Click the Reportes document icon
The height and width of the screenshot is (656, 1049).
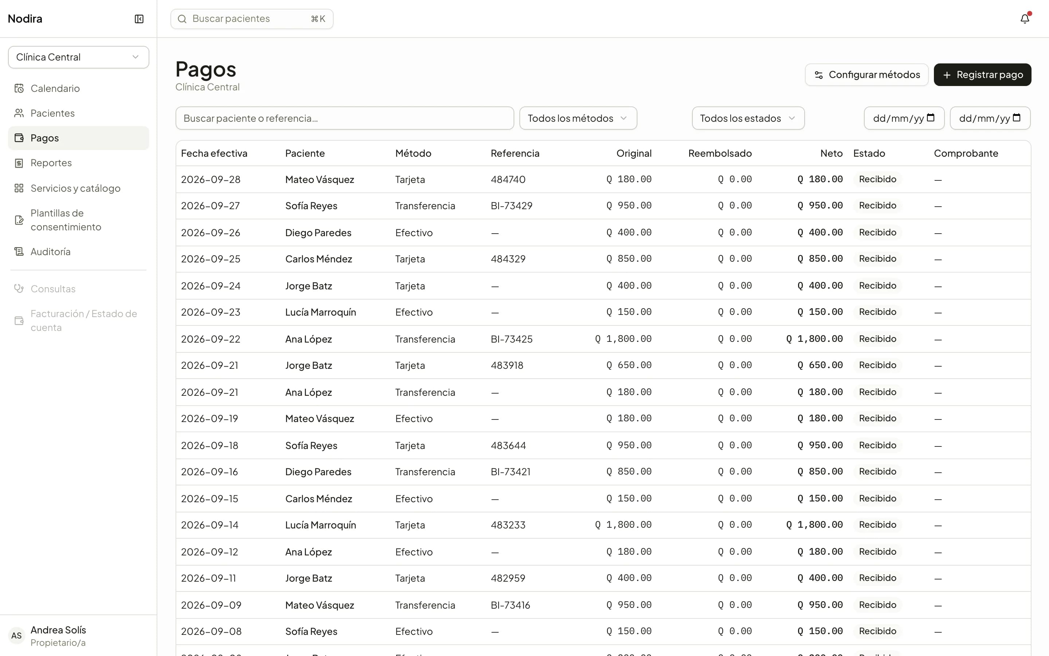click(x=19, y=163)
